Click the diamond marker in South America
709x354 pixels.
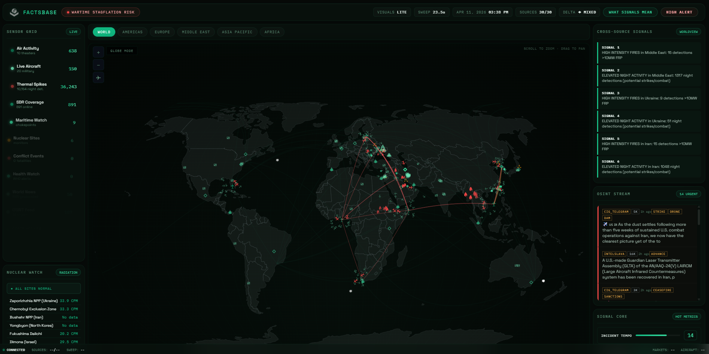[274, 252]
